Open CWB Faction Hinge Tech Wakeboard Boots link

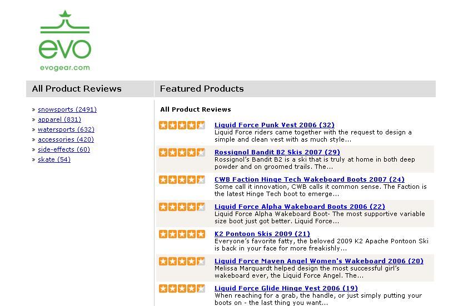(310, 179)
